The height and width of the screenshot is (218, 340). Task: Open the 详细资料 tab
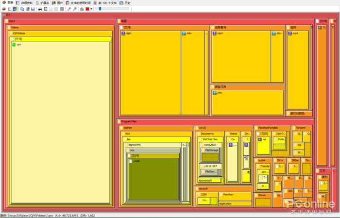pos(24,2)
